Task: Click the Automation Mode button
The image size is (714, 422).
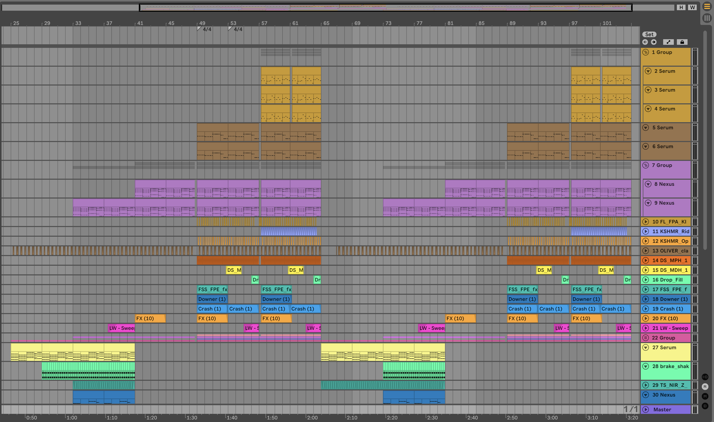Action: (x=668, y=42)
